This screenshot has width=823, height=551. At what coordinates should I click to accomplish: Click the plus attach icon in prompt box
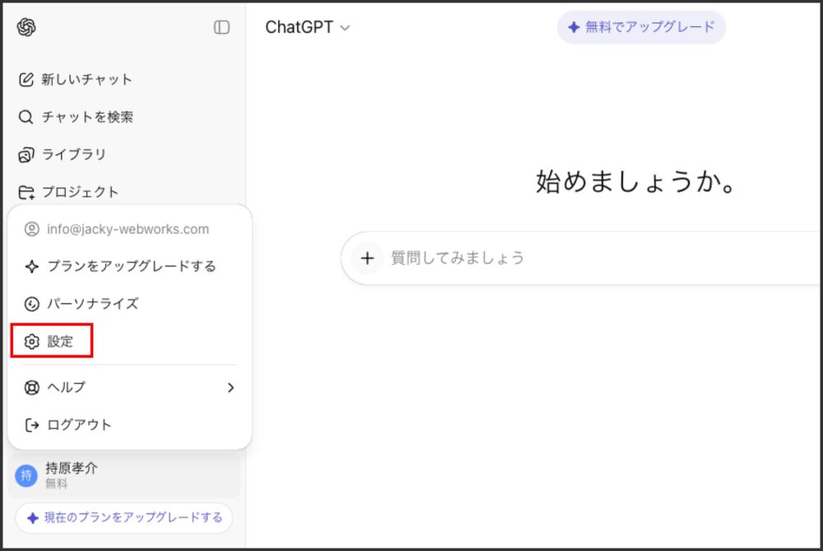[x=367, y=258]
